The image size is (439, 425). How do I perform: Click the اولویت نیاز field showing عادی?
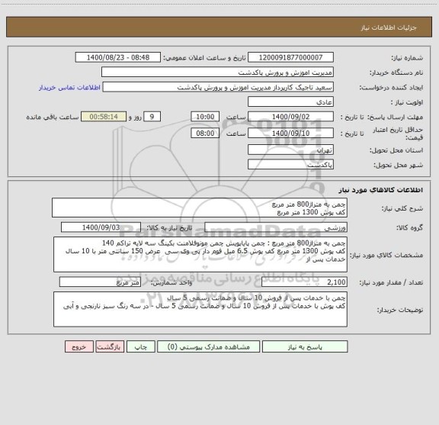click(290, 101)
